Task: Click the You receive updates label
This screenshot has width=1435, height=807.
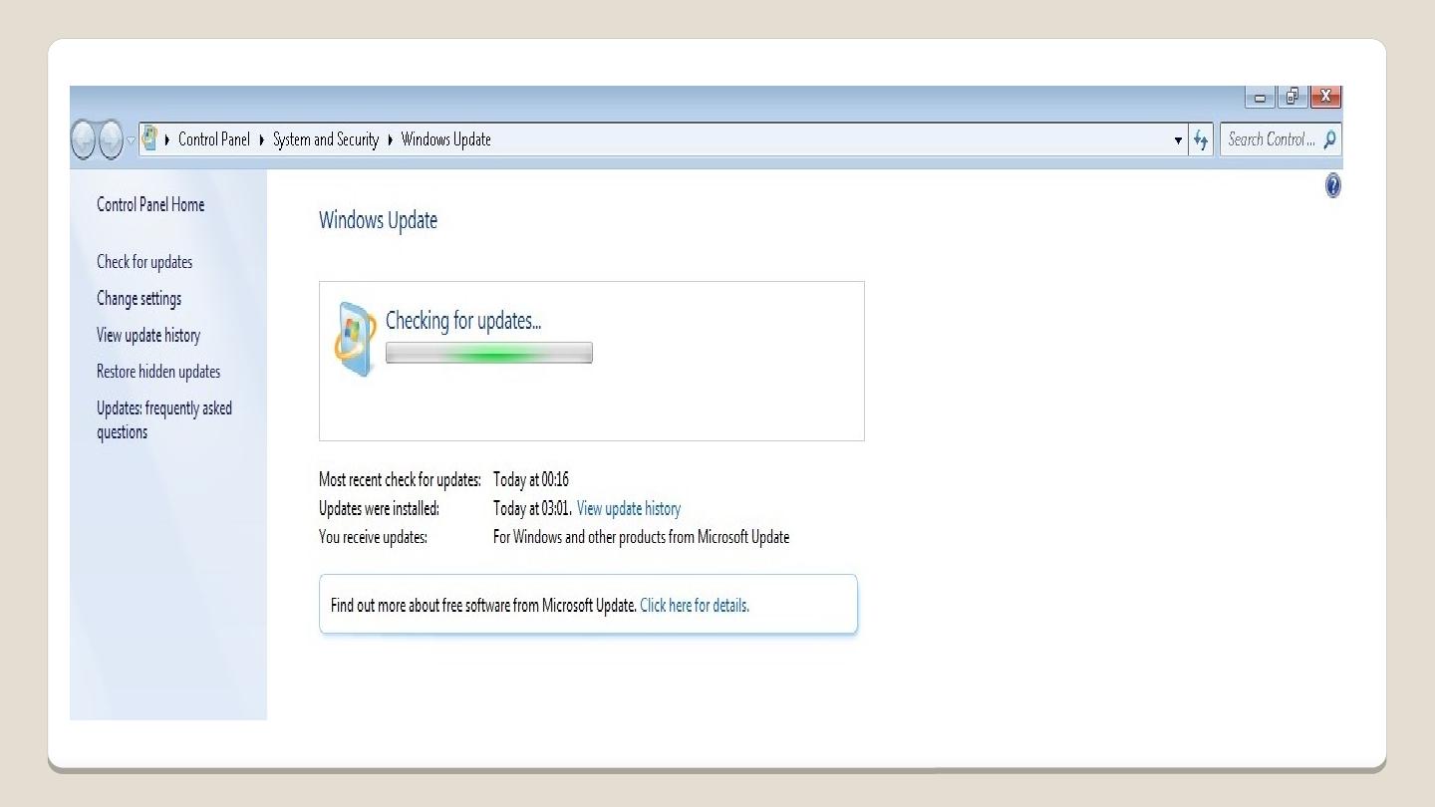Action: pos(373,537)
